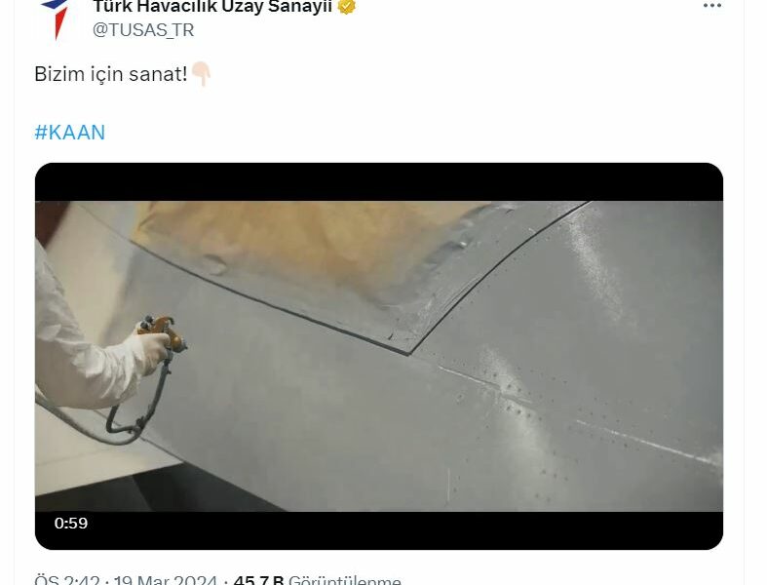This screenshot has width=767, height=585.
Task: Click the Görüntülenme views label
Action: (345, 580)
